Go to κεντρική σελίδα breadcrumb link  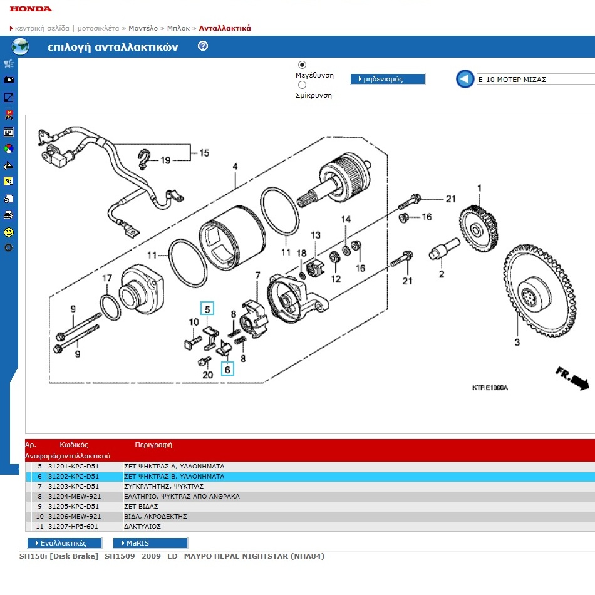[x=43, y=28]
